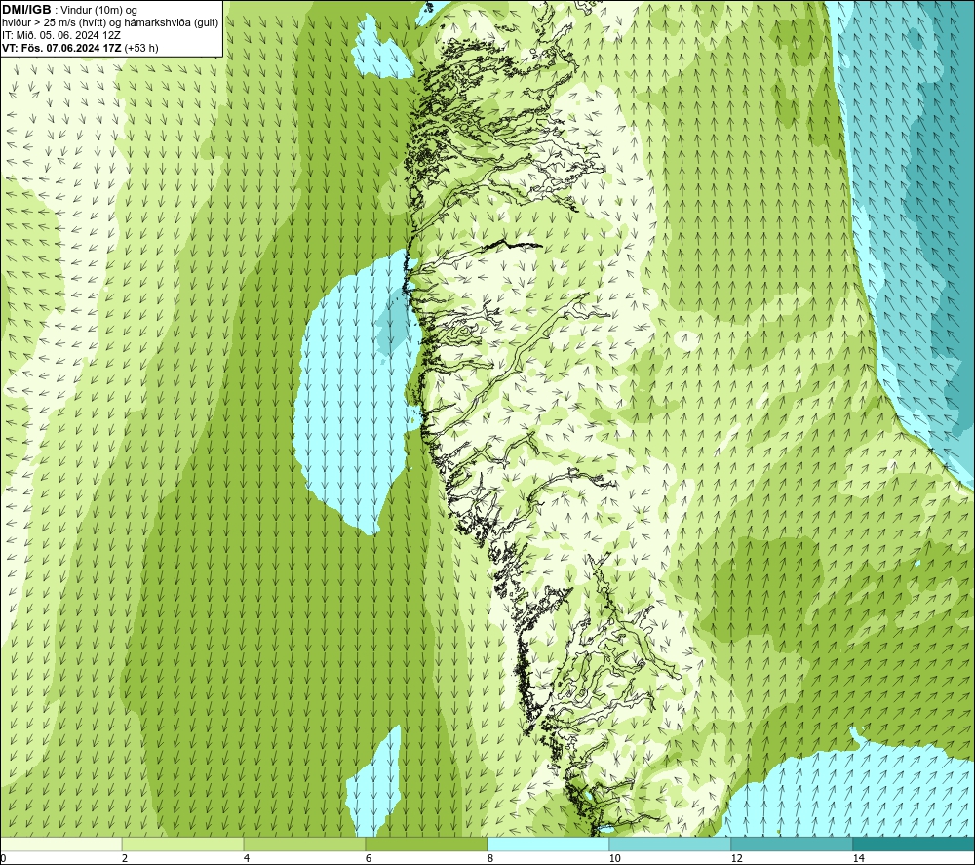Click the DMI/IGB title text
Image resolution: width=975 pixels, height=865 pixels.
point(26,10)
